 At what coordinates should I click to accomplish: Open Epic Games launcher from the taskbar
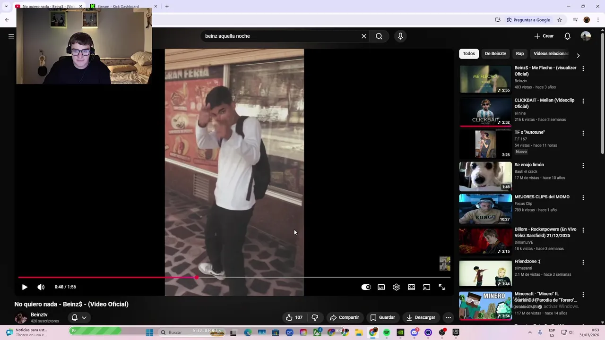coord(456,332)
